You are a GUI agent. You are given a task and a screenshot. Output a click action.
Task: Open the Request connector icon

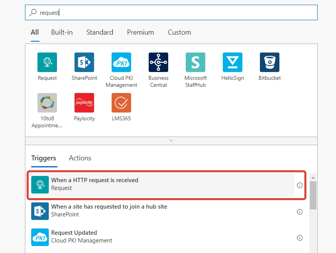click(x=47, y=62)
